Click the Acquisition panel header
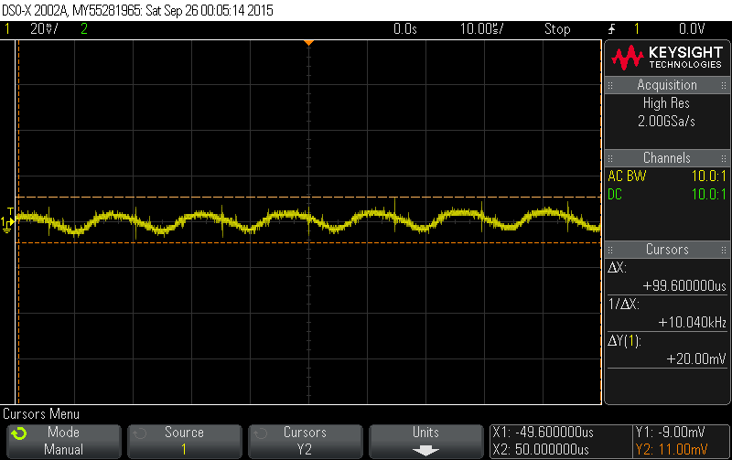Viewport: 732px width, 460px height. click(667, 85)
